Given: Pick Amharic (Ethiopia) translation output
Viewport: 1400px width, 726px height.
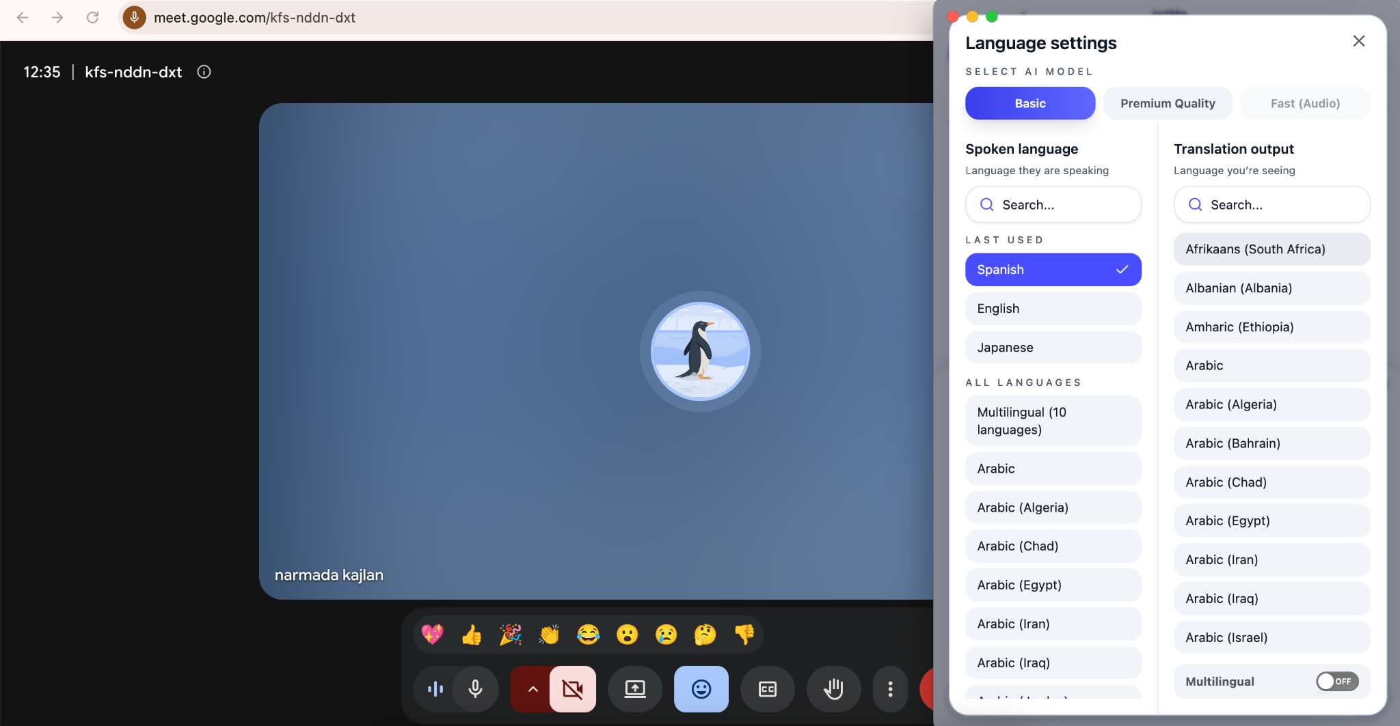Looking at the screenshot, I should pos(1271,326).
